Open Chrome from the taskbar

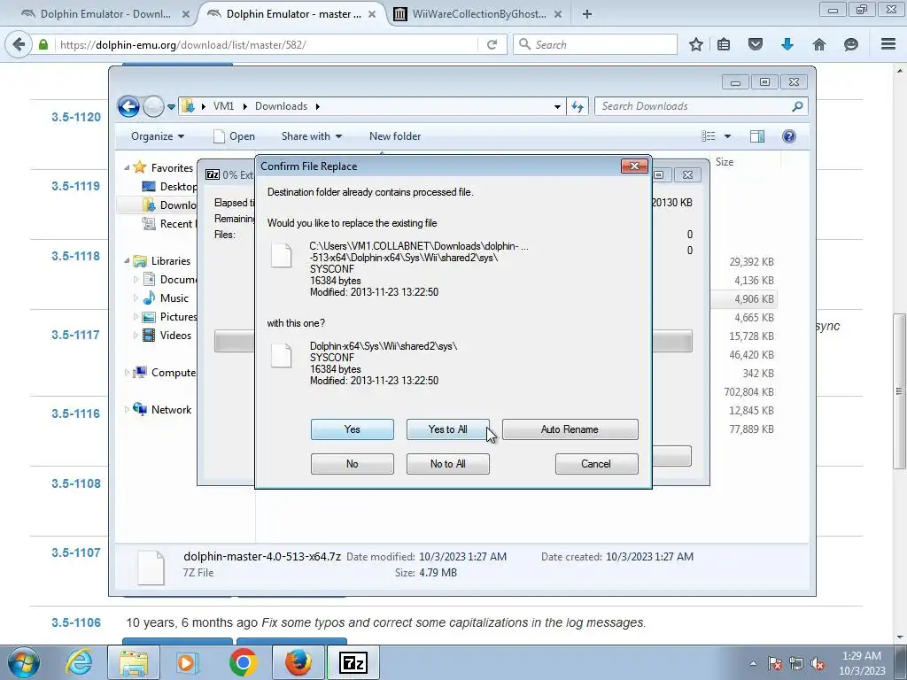(x=243, y=662)
